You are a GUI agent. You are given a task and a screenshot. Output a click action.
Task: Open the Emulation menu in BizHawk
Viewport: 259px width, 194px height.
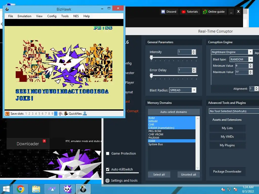pyautogui.click(x=25, y=16)
